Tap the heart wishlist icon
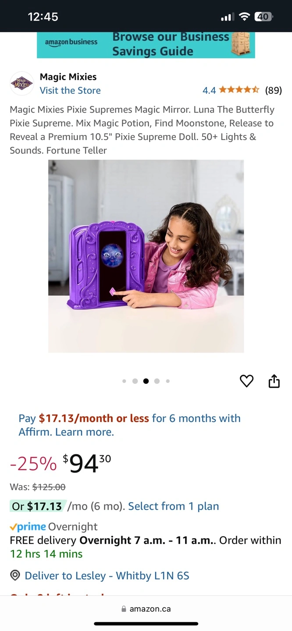The width and height of the screenshot is (292, 631). 246,381
